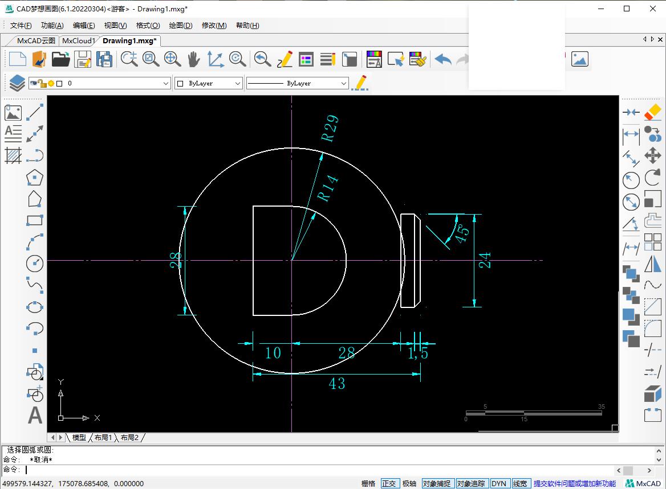Open the 绘图(D) menu
Screen dimensions: 666x489
click(x=180, y=25)
